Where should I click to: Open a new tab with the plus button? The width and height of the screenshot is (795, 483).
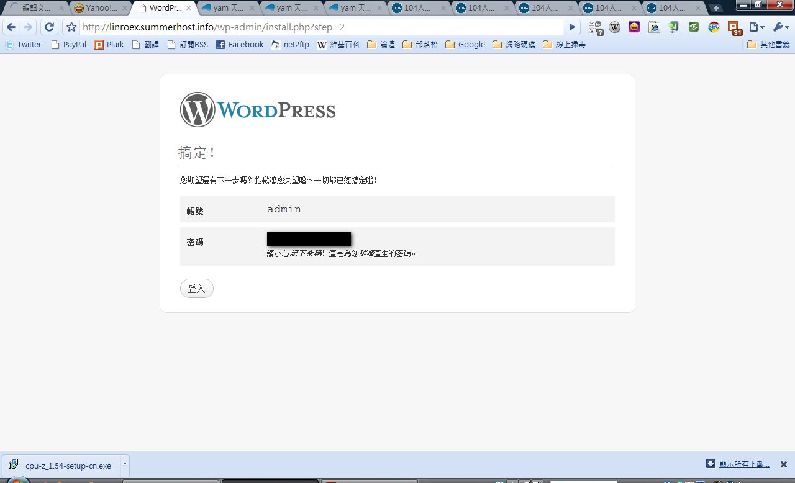coord(716,8)
